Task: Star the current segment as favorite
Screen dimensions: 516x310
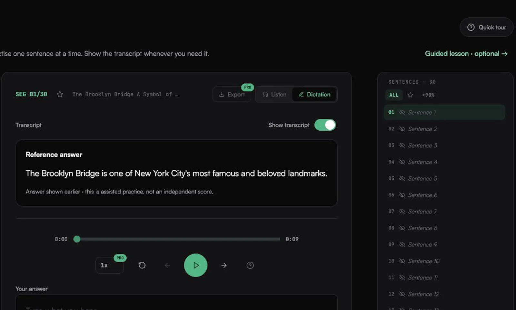Action: click(60, 94)
